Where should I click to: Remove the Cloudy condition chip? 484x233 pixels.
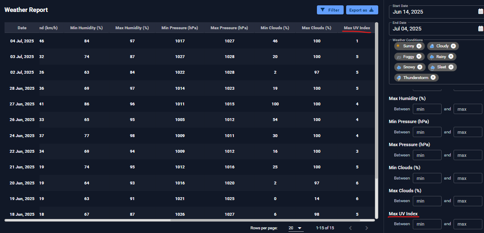[453, 46]
